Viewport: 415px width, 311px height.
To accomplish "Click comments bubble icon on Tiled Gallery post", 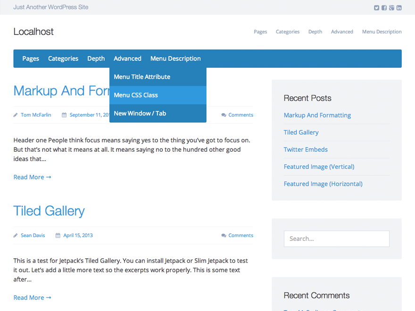I will point(224,235).
